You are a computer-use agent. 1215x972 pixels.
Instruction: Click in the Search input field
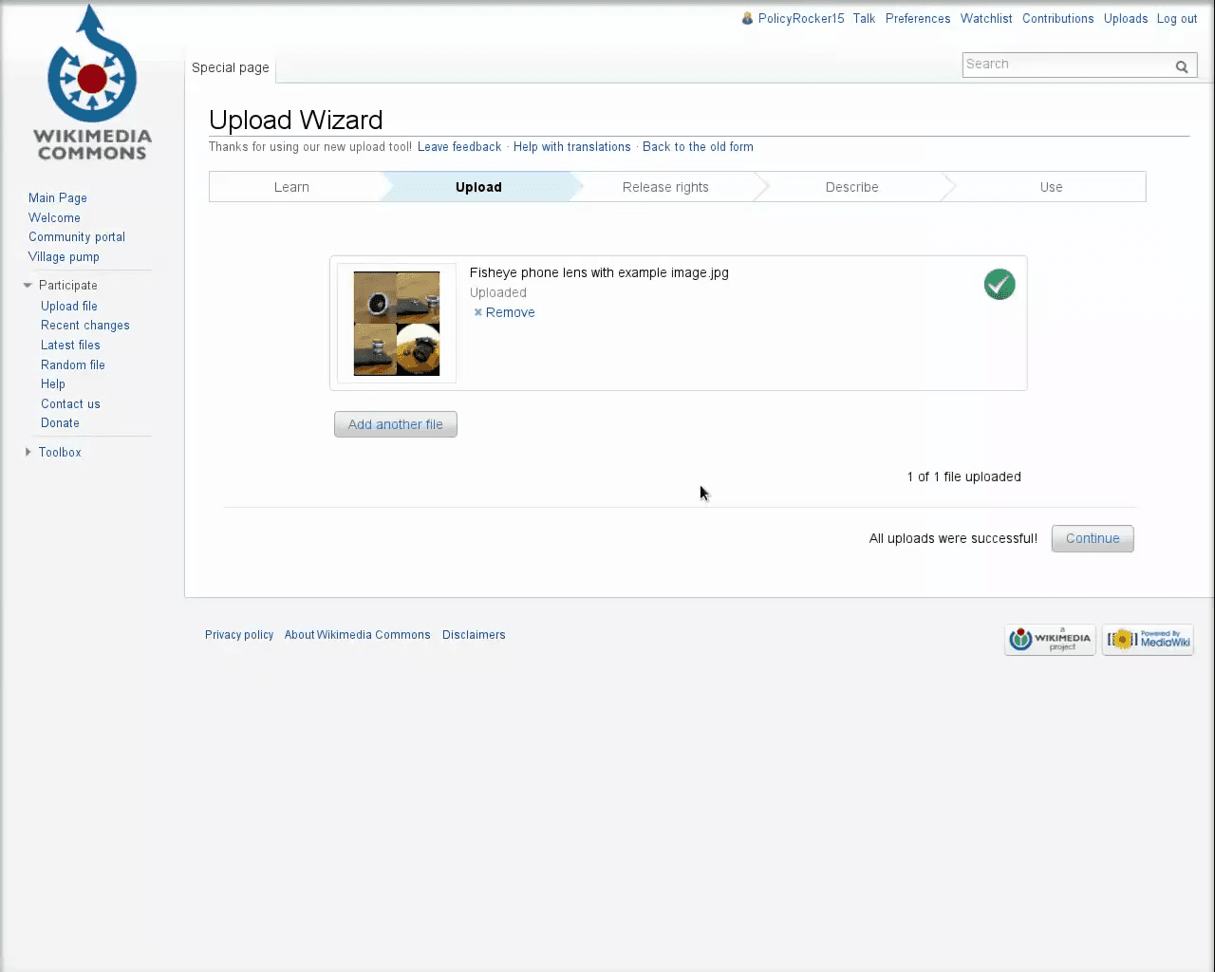pos(1068,65)
